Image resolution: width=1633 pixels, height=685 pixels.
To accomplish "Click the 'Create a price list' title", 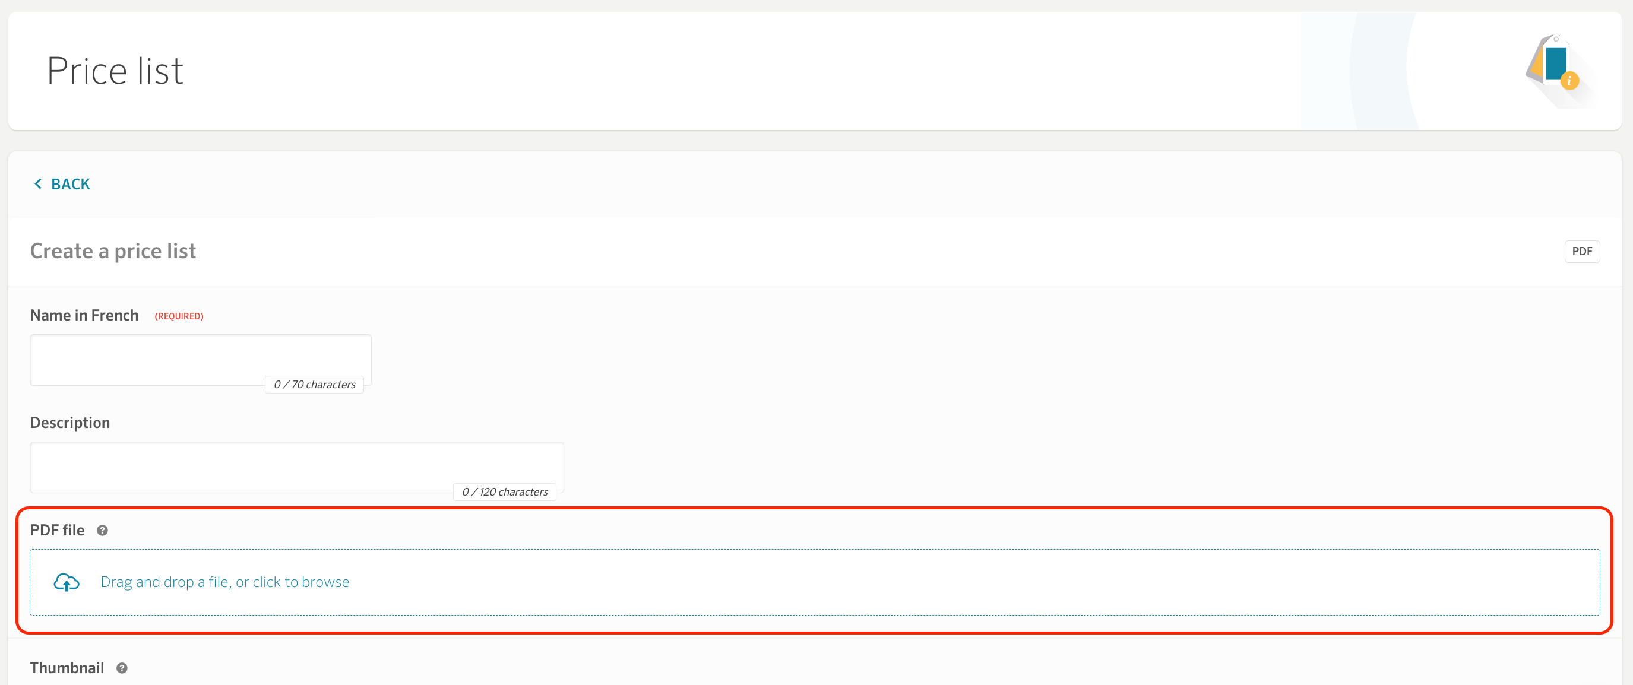I will [113, 251].
